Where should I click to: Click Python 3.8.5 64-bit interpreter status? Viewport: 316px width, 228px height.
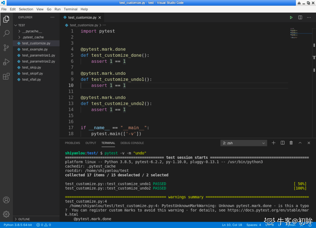18,225
